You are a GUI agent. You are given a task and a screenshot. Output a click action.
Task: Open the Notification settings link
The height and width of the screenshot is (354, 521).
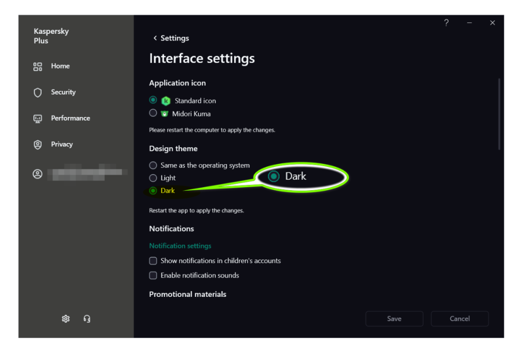pyautogui.click(x=180, y=246)
